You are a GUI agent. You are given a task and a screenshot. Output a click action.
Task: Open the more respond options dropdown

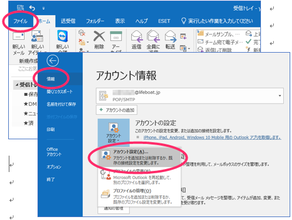point(185,48)
